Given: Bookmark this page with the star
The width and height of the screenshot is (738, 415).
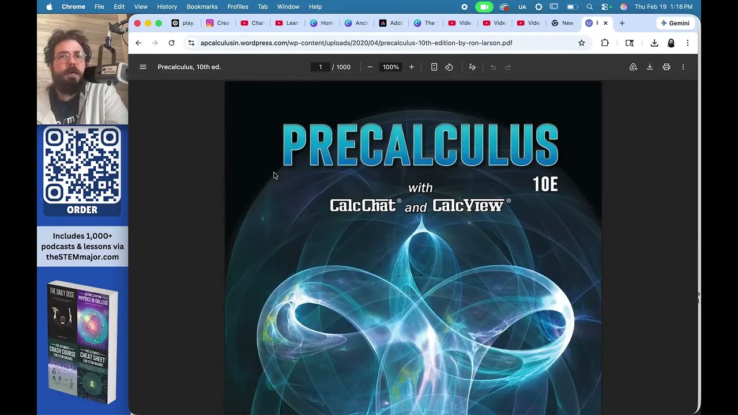Looking at the screenshot, I should point(581,43).
